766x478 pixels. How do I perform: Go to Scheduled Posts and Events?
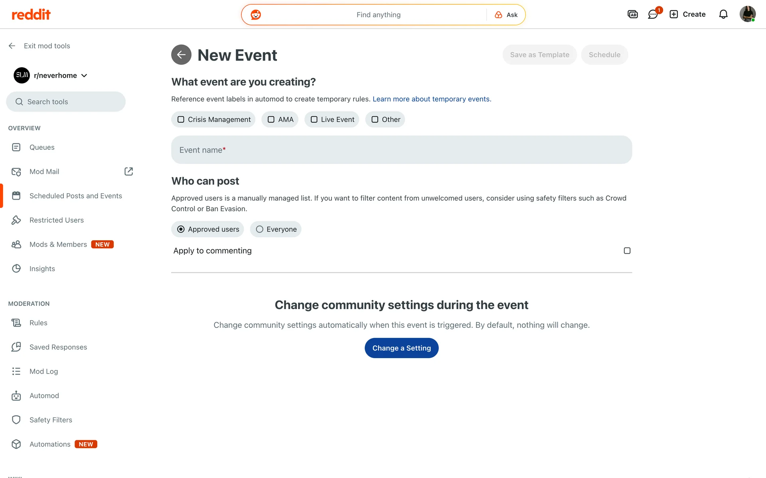click(75, 196)
